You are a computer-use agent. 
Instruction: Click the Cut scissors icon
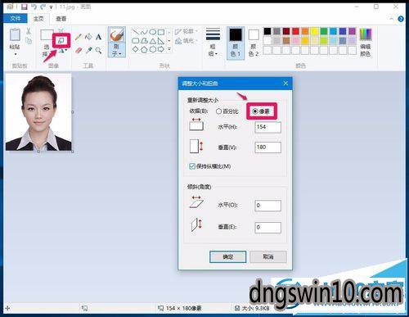29,31
